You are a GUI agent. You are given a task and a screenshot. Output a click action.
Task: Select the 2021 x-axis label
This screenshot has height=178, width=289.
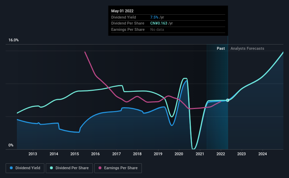[x=200, y=154]
